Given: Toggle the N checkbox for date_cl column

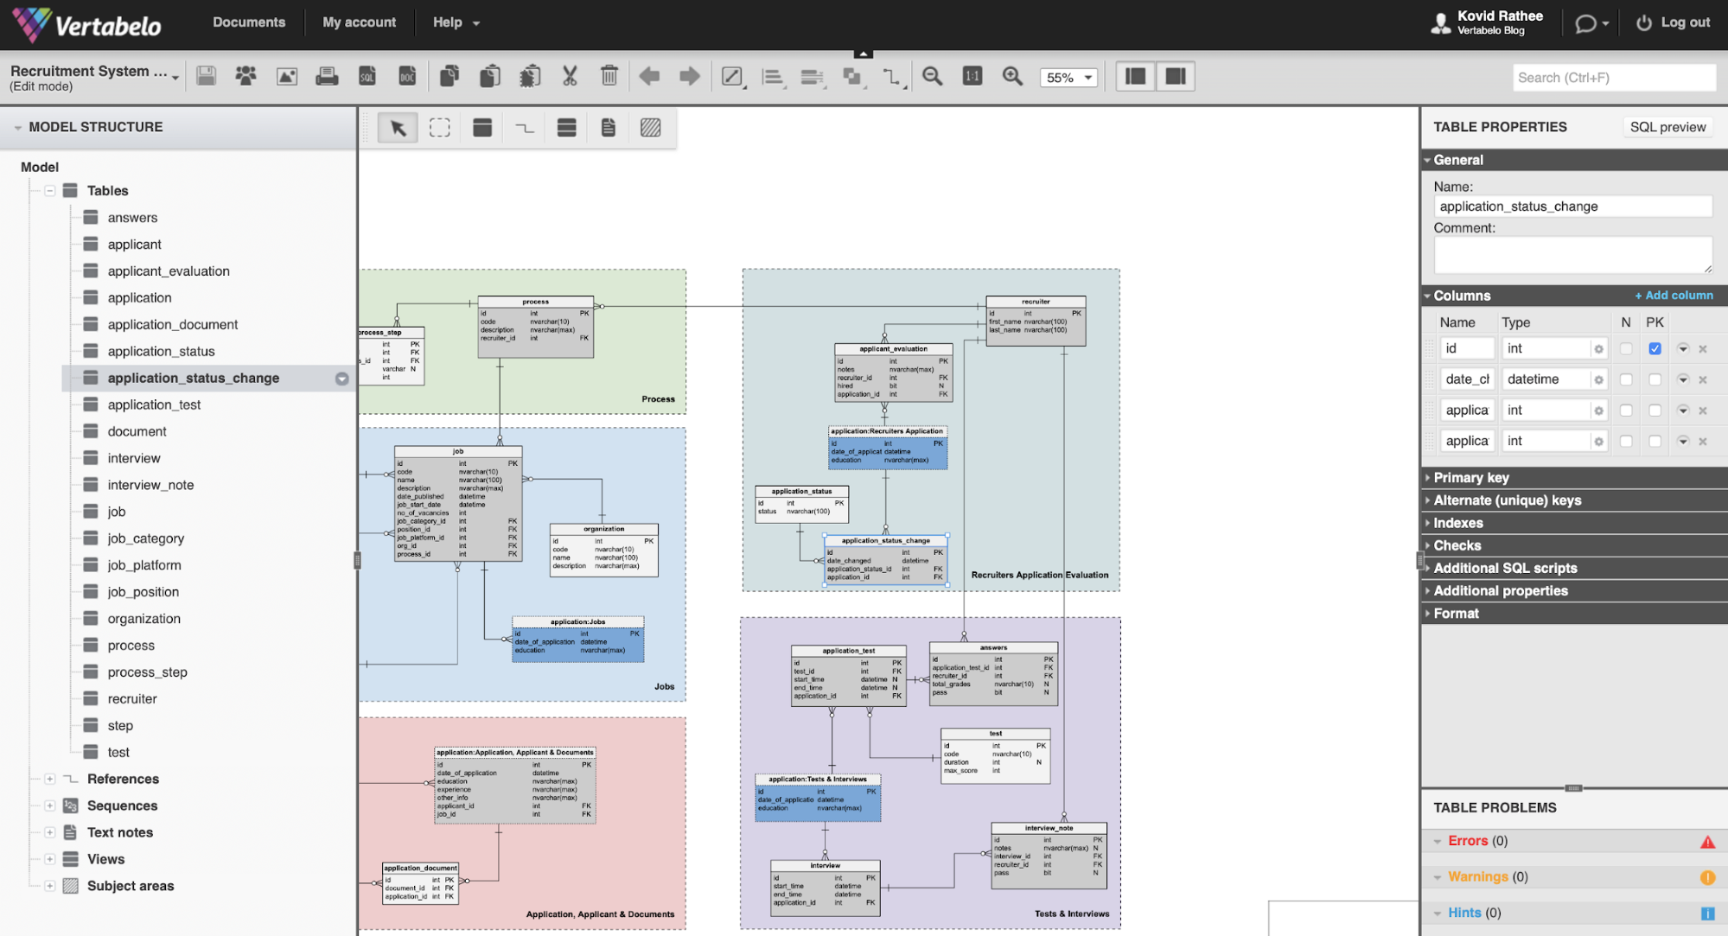Looking at the screenshot, I should click(1623, 379).
